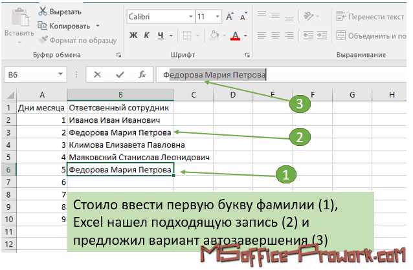Click the cell borders icon
413x270 pixels.
tap(187, 36)
